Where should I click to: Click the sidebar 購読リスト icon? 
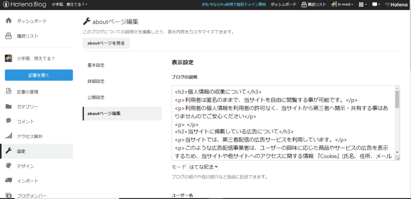pos(9,36)
